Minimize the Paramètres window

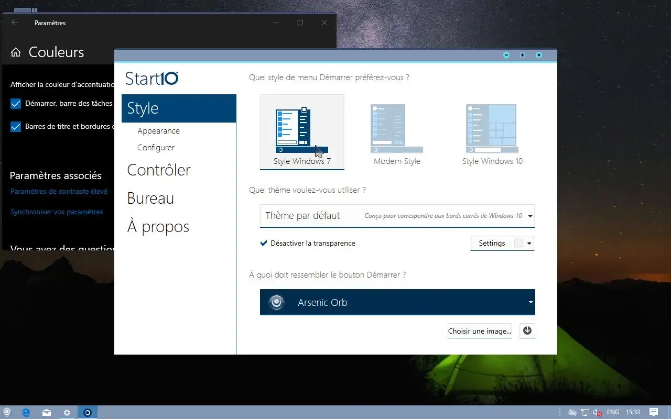pyautogui.click(x=276, y=23)
